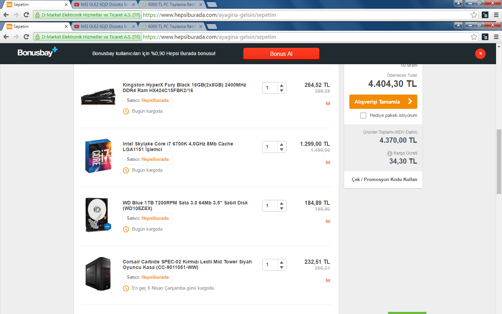Image resolution: width=502 pixels, height=314 pixels.
Task: Remove the Corsair Carbide case with Sil
Action: coord(328,281)
